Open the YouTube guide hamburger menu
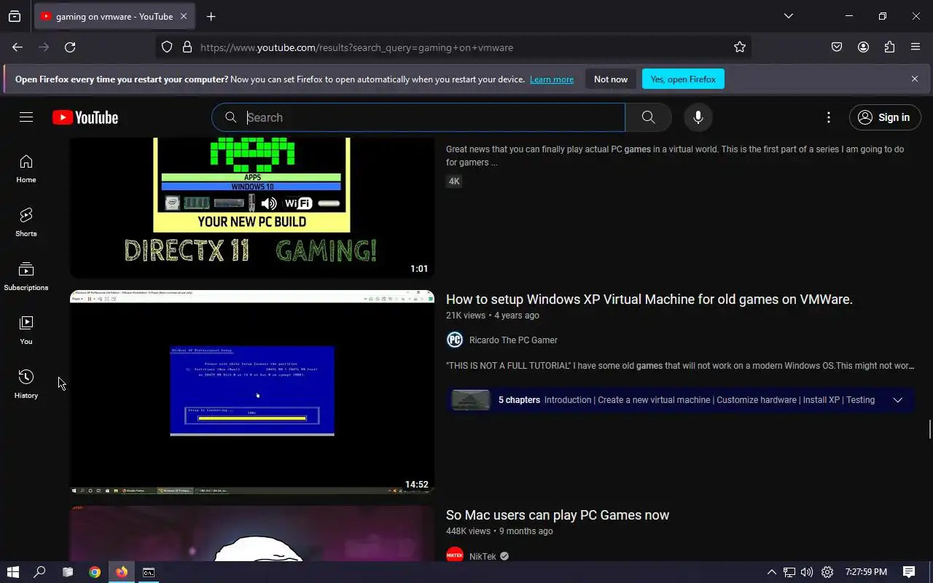Viewport: 933px width, 583px height. tap(26, 117)
